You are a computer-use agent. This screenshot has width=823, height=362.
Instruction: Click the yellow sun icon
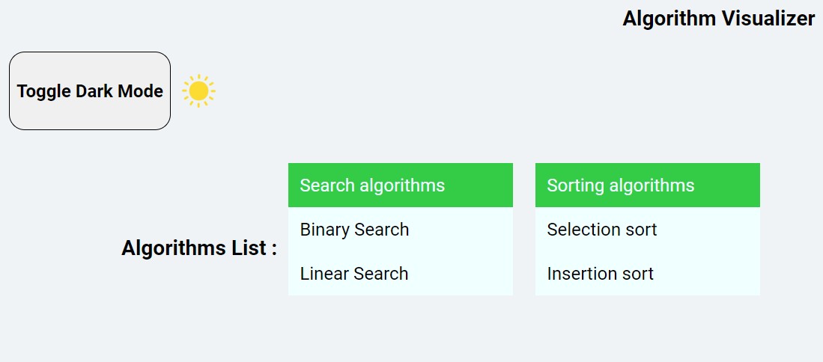pyautogui.click(x=198, y=90)
